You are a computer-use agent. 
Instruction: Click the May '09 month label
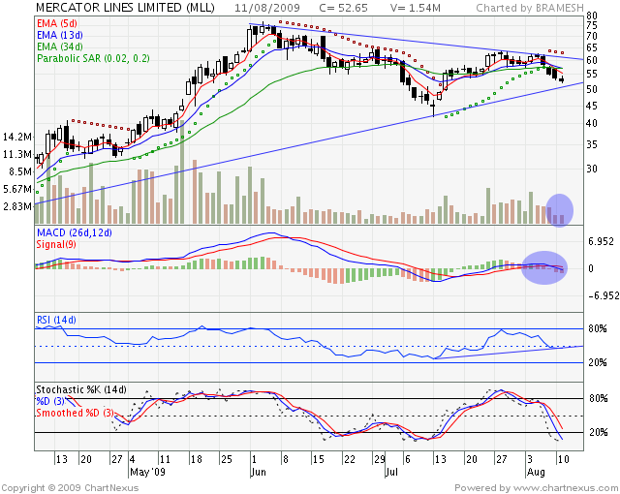pos(147,472)
